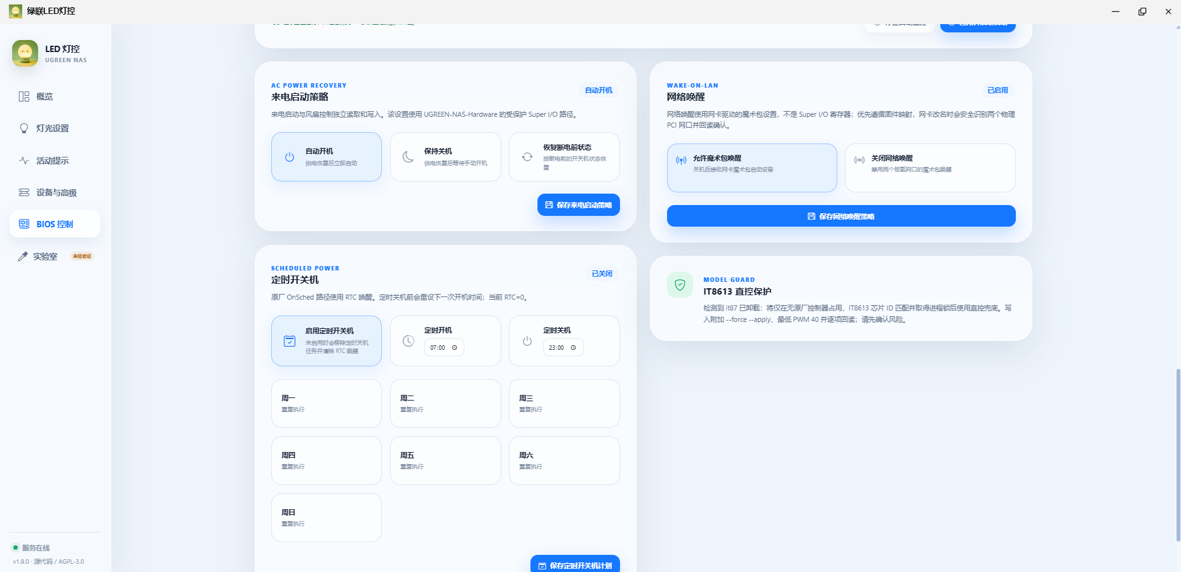Toggle 周五 repeat day
The image size is (1181, 572).
pos(445,461)
